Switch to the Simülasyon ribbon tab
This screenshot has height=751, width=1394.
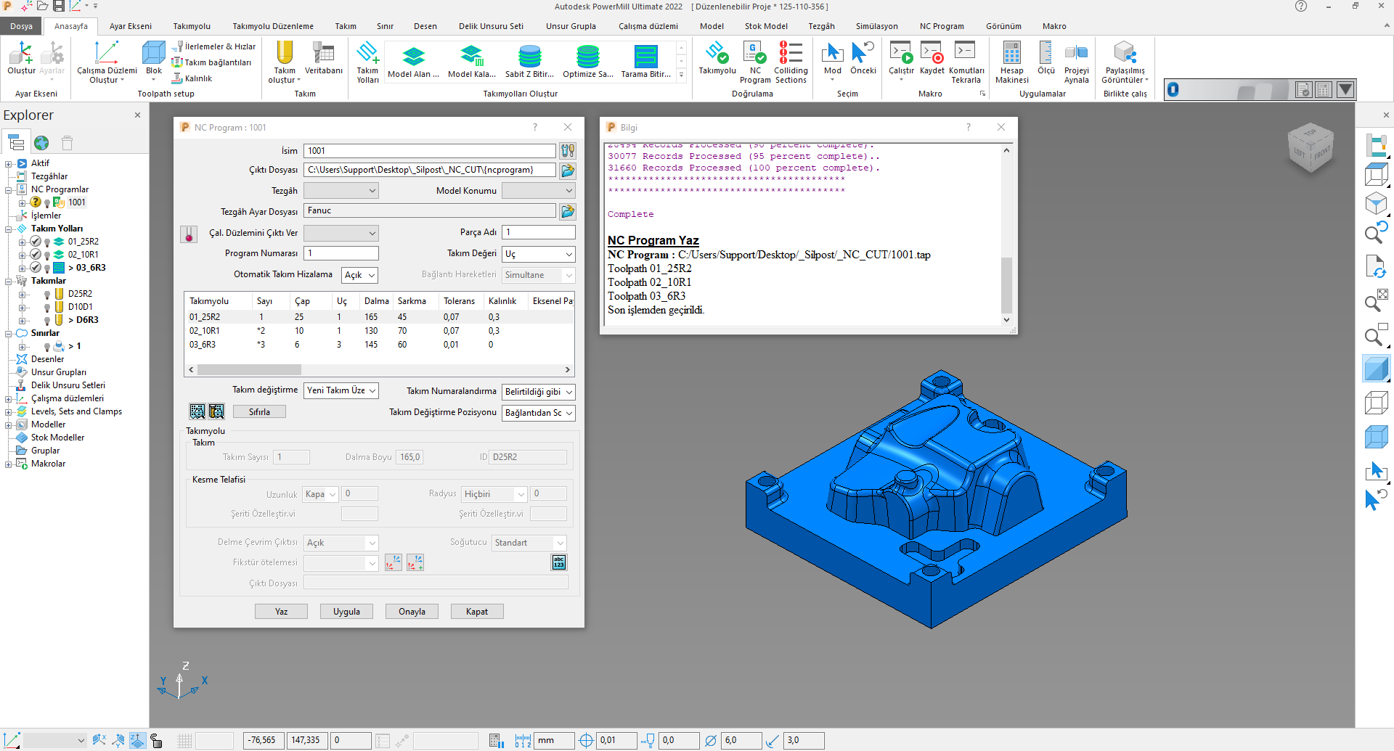pos(876,26)
